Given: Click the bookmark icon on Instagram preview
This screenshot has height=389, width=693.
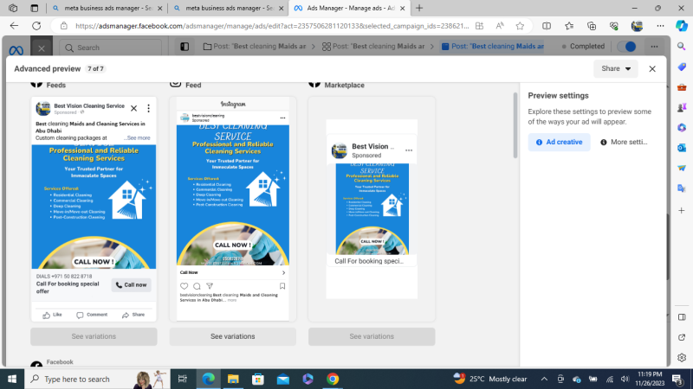Looking at the screenshot, I should point(282,286).
